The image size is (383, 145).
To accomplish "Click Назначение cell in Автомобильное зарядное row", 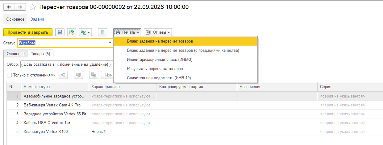I will pos(277,96).
